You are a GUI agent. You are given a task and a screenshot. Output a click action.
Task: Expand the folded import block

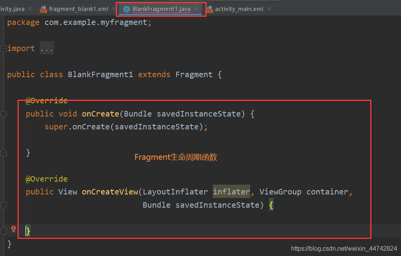4,48
